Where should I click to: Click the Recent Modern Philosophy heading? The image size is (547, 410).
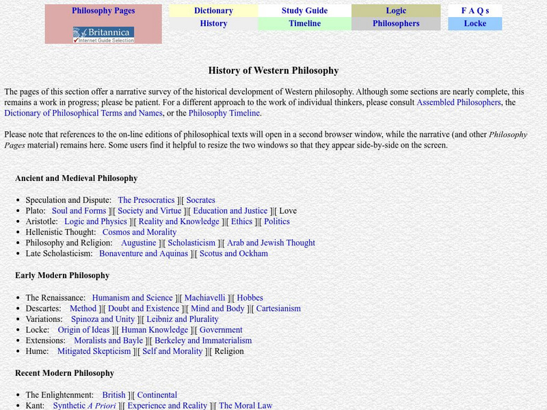click(x=64, y=373)
